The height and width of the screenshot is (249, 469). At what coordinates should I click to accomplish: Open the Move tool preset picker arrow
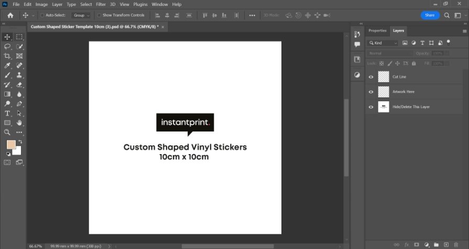[33, 15]
